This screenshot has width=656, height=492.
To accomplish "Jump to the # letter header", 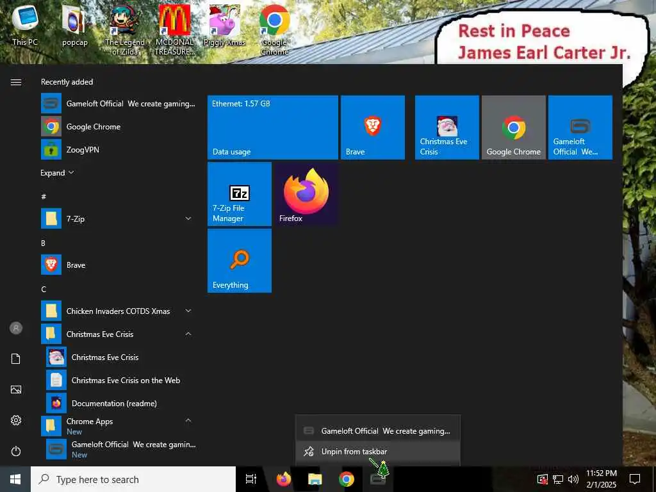I will tap(44, 196).
